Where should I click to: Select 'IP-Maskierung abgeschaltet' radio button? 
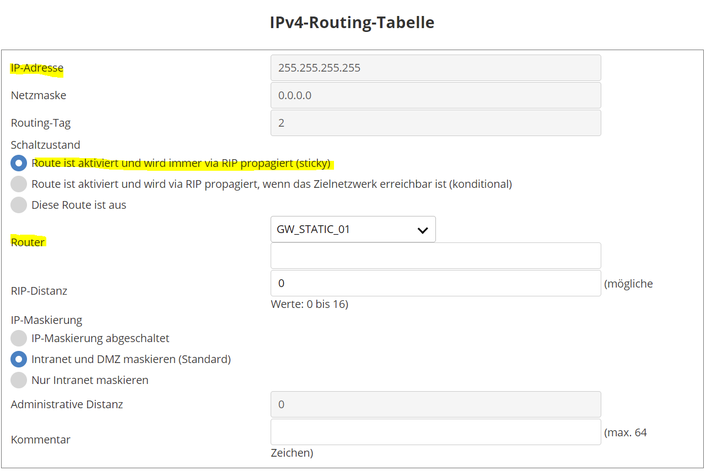[x=19, y=338]
